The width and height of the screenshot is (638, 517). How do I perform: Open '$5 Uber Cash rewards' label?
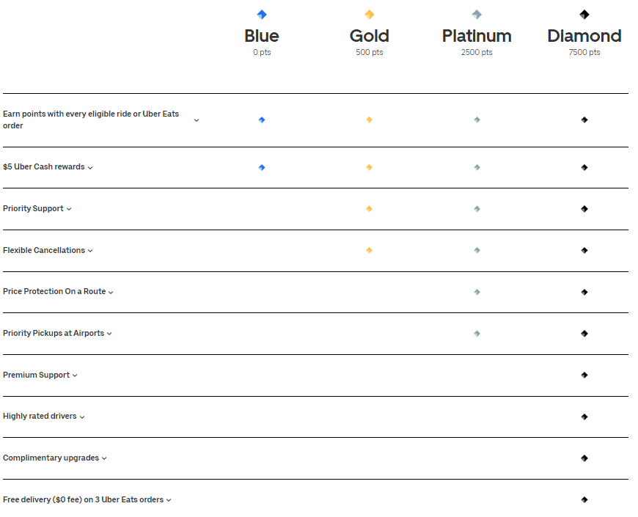coord(43,166)
